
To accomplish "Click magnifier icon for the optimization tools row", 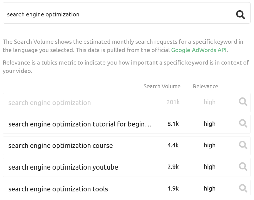I will (243, 188).
